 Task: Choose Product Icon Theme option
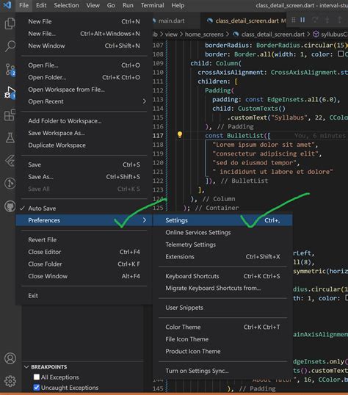pyautogui.click(x=222, y=351)
